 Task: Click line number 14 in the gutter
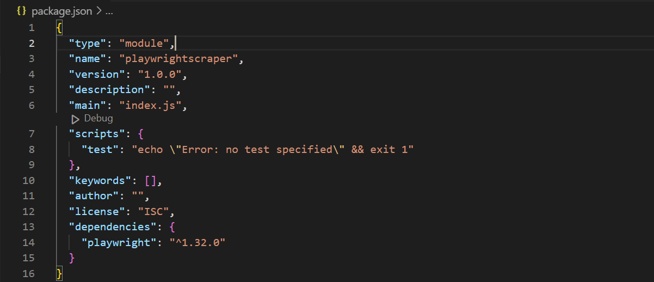[x=28, y=243]
